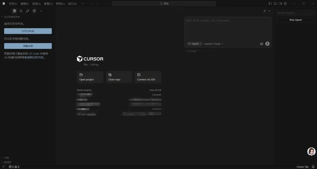Open the Explorer files view icon
Screen dimensions: 317x169
[x=14, y=11]
